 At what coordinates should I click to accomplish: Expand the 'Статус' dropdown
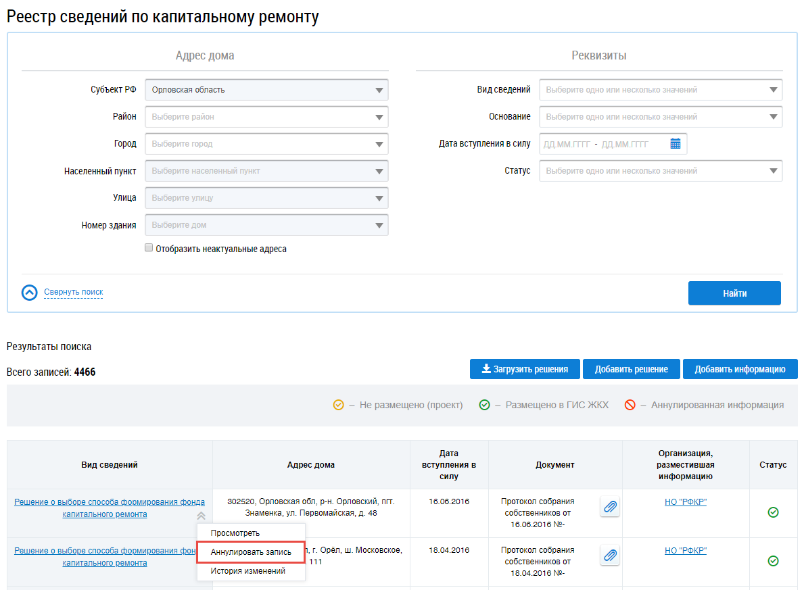point(660,171)
